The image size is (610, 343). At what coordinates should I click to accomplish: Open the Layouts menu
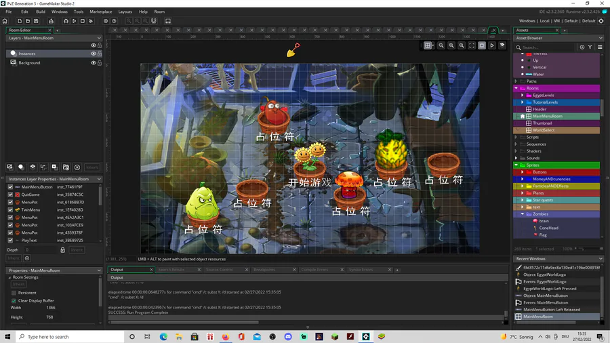pyautogui.click(x=125, y=12)
